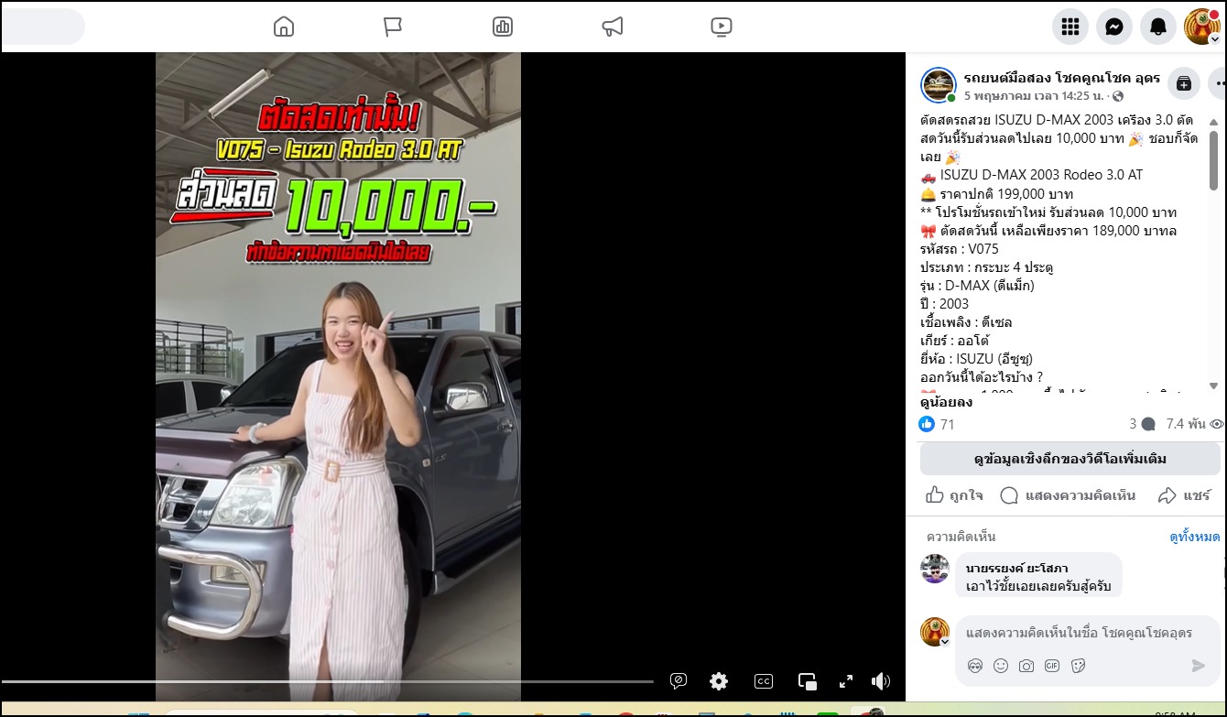1227x717 pixels.
Task: Click the commenter's profile avatar
Action: point(935,569)
